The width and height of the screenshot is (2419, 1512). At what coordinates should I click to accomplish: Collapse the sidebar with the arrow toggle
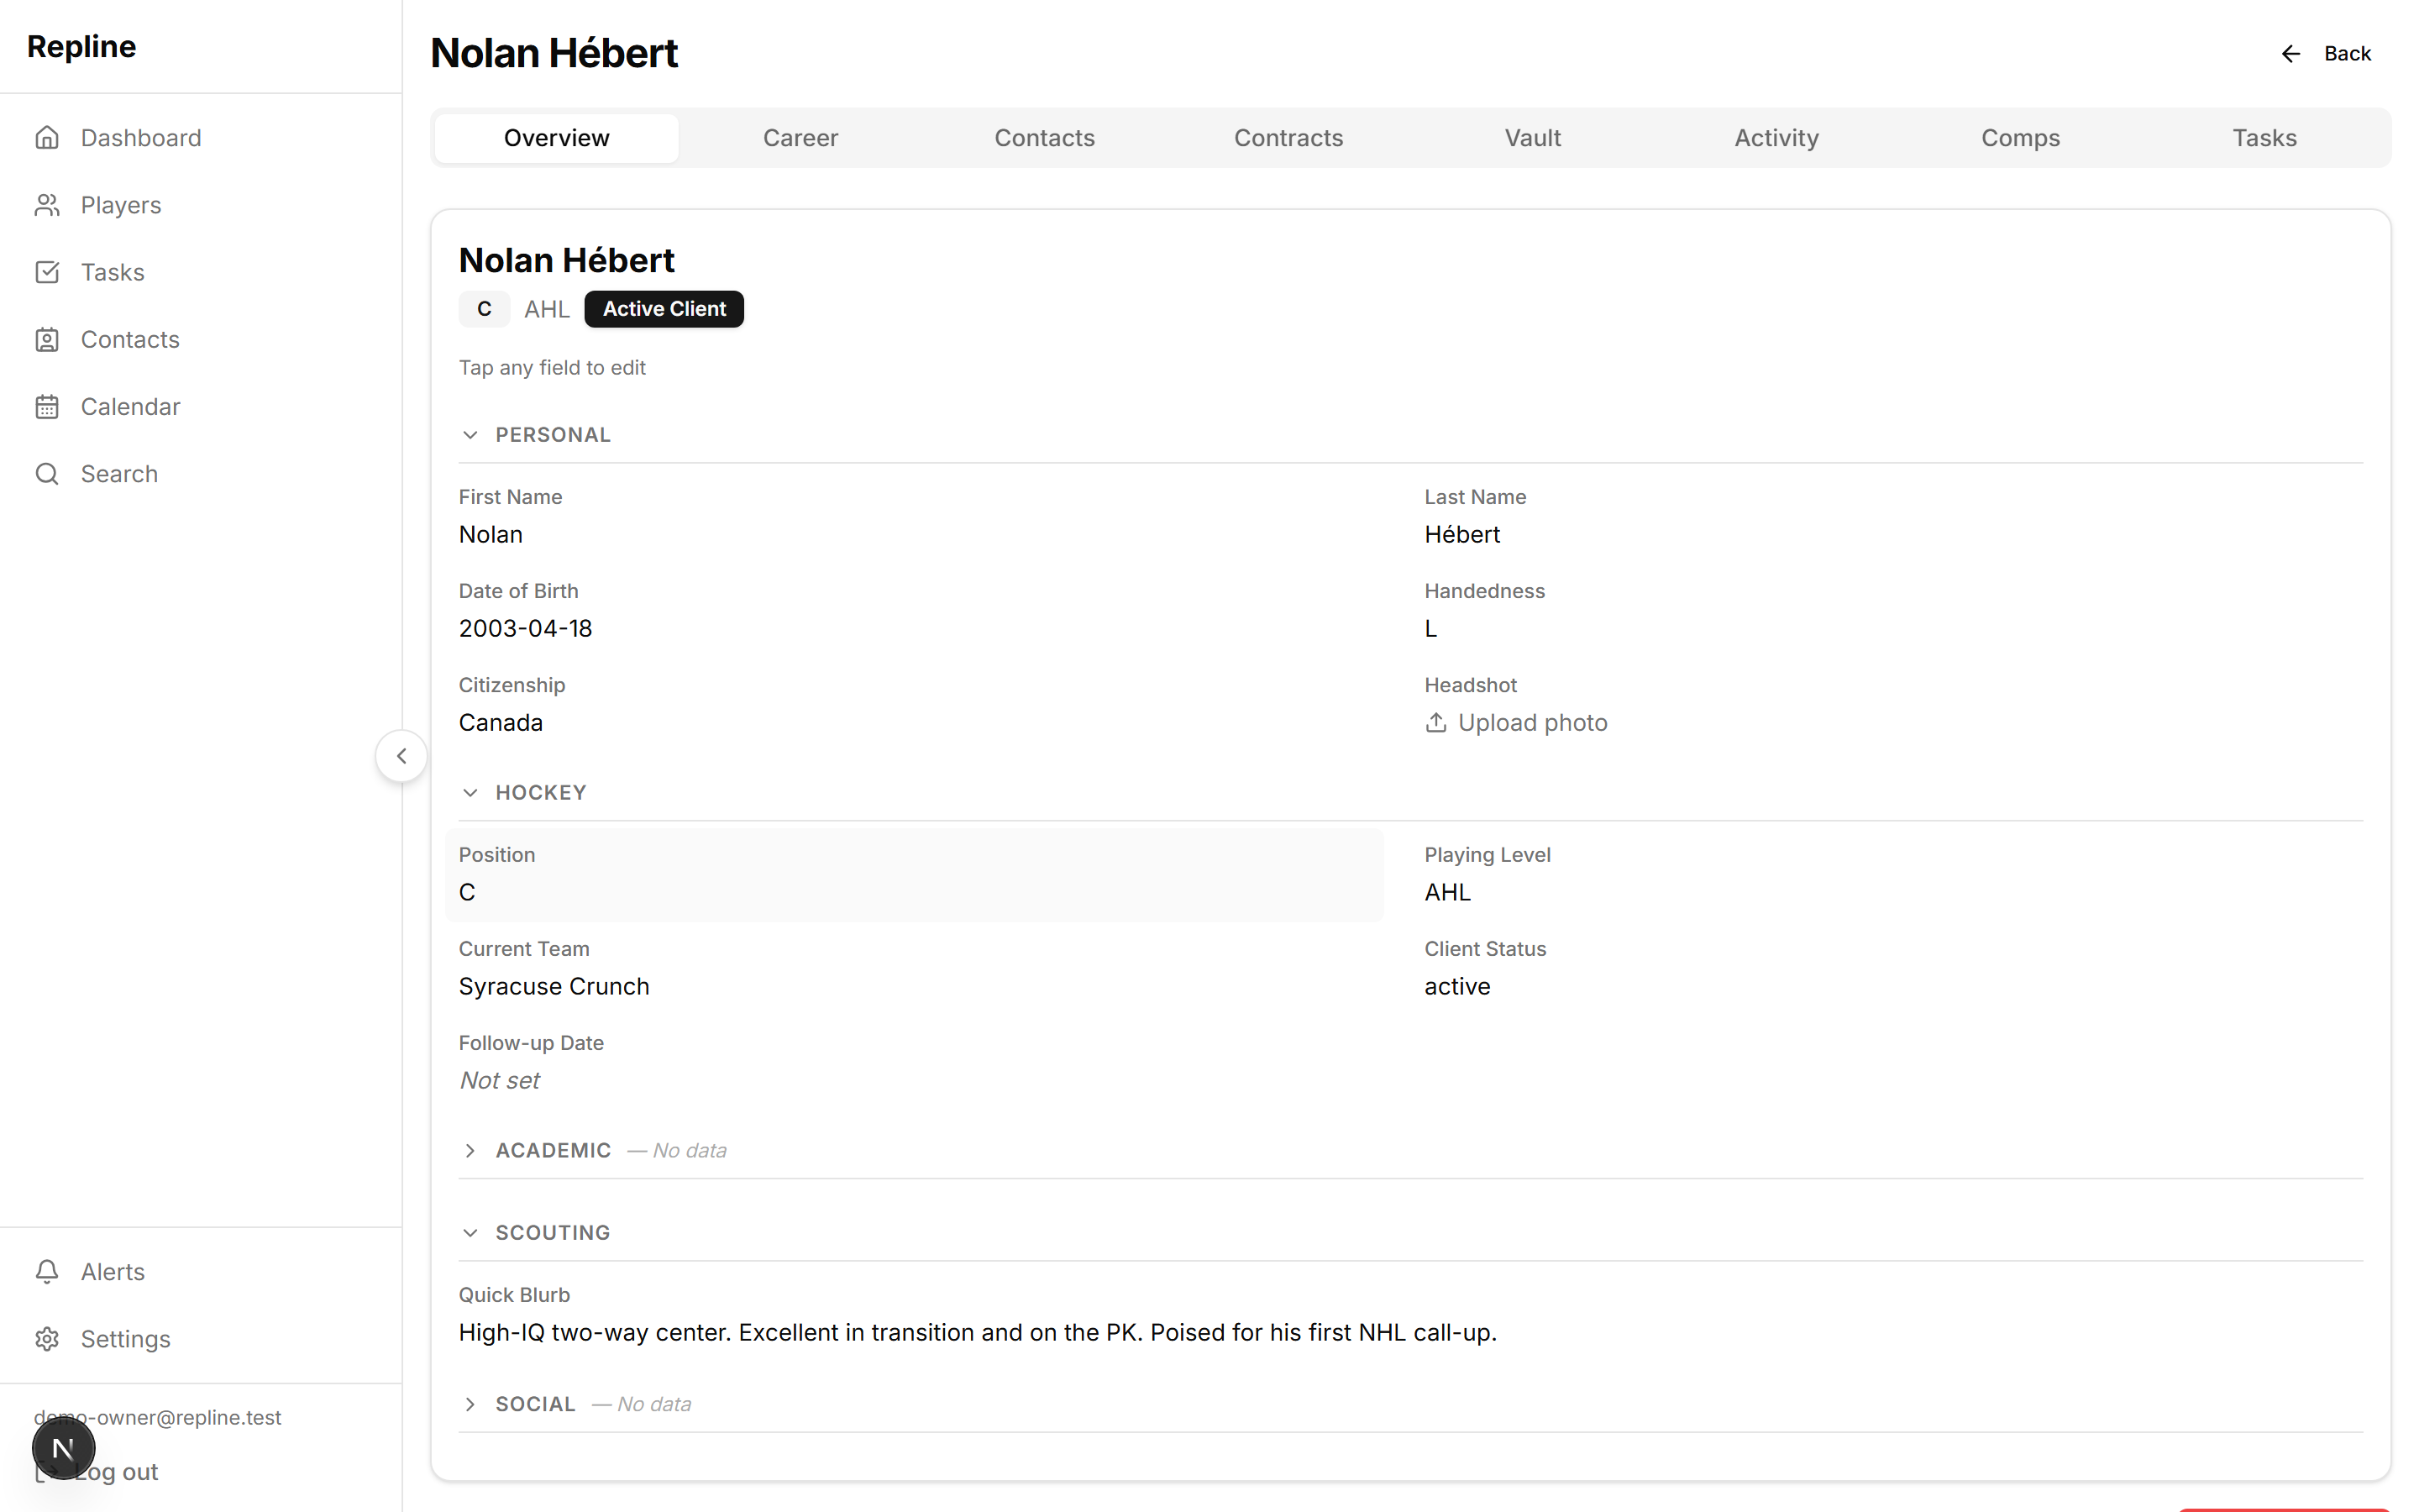coord(401,755)
